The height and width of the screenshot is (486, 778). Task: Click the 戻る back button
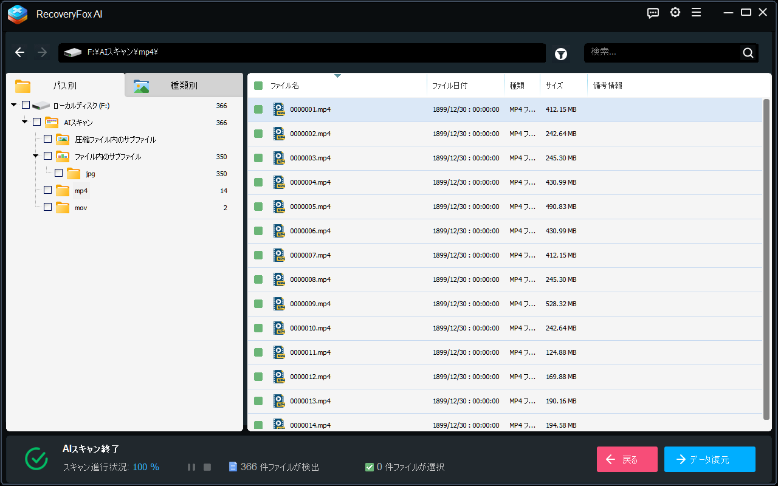coord(627,459)
